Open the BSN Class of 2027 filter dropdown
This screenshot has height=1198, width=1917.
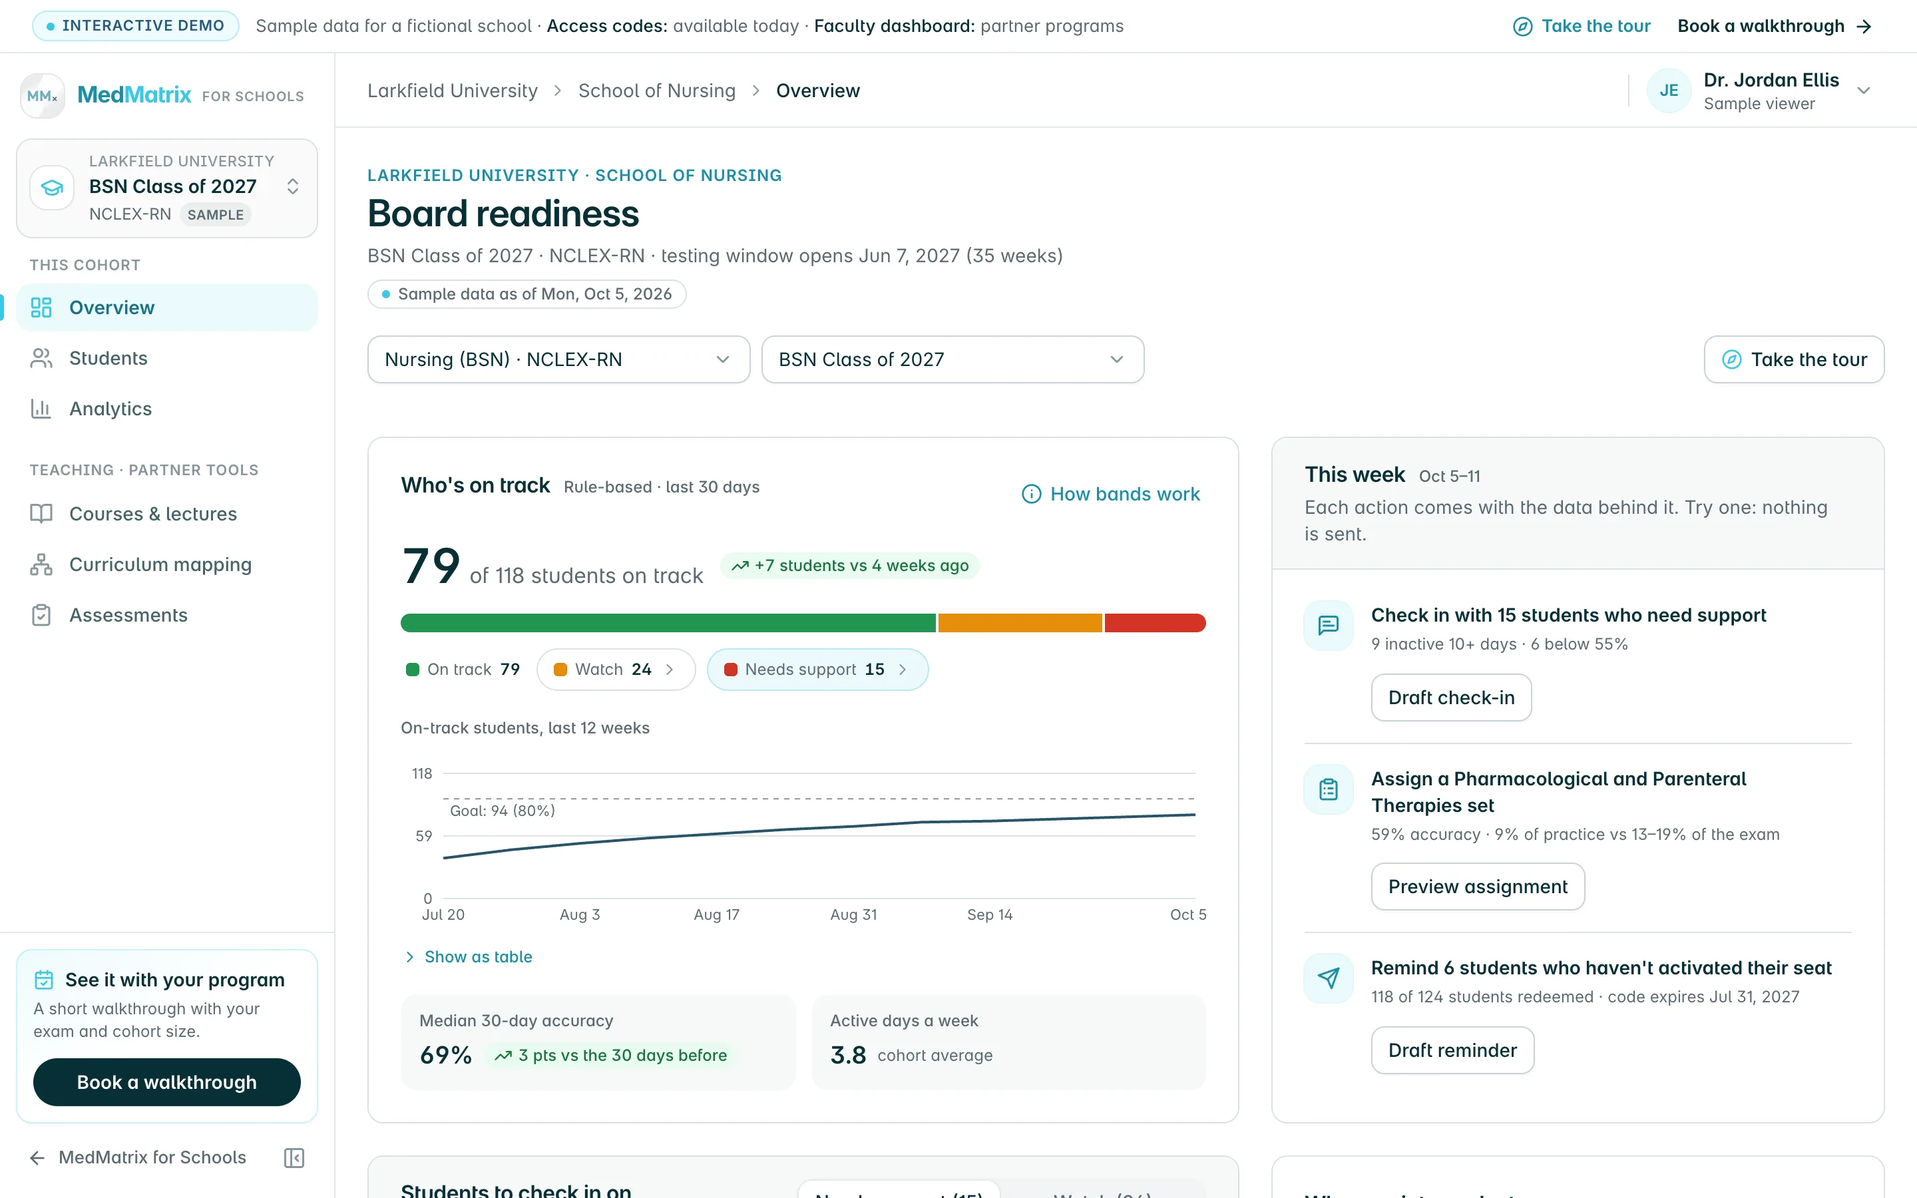point(952,359)
